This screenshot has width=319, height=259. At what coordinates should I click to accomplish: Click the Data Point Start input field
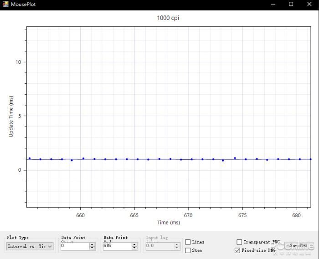(x=74, y=246)
